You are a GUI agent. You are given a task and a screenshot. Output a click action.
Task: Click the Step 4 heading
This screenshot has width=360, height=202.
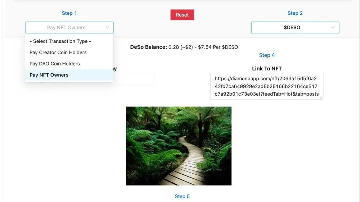tap(267, 55)
